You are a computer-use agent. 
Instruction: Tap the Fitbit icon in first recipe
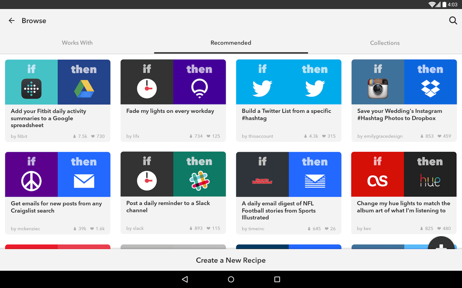click(x=31, y=89)
